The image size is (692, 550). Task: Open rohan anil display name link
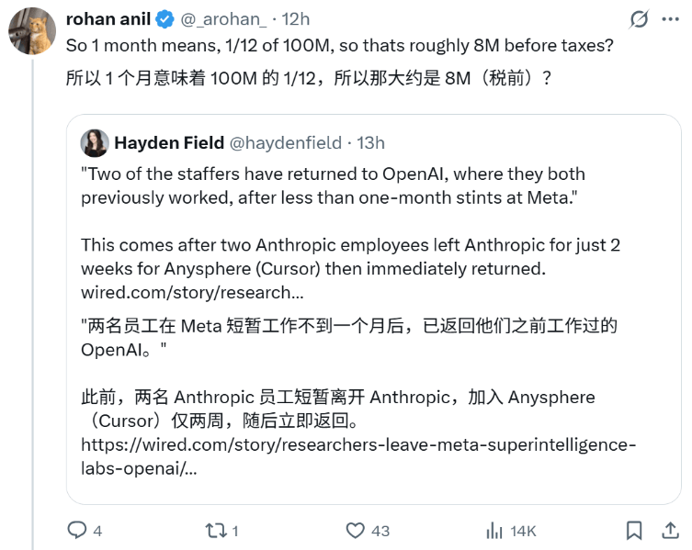coord(108,18)
